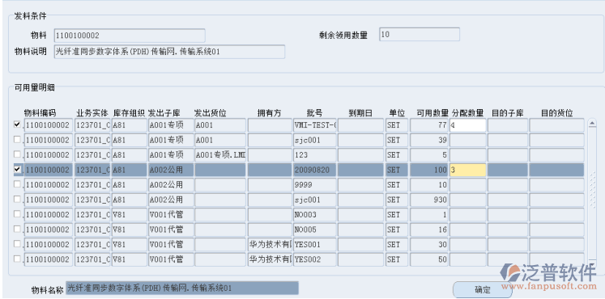
Task: Click the 分配数量 cell for batch sjc001 in A001专项
Action: 467,140
